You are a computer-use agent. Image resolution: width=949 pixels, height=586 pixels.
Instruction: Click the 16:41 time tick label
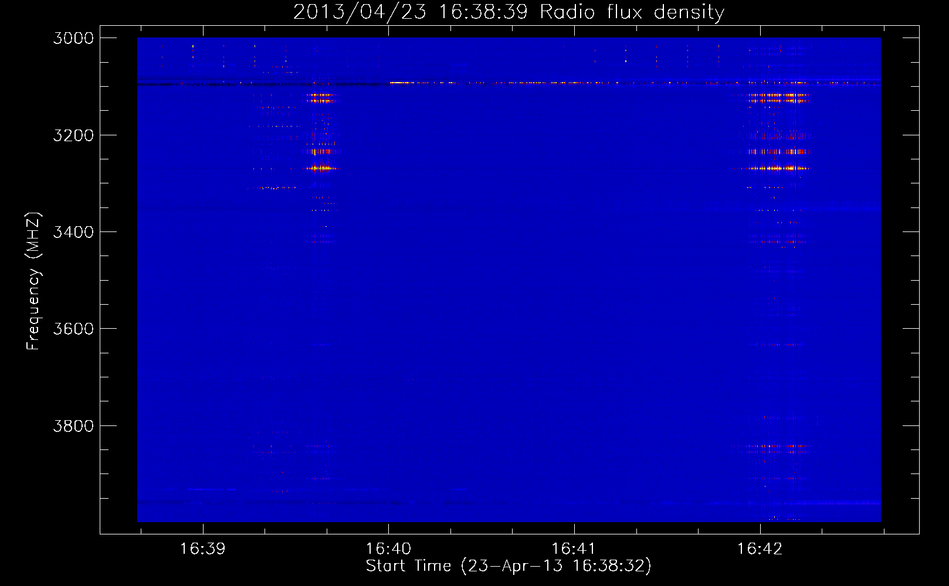click(x=574, y=548)
